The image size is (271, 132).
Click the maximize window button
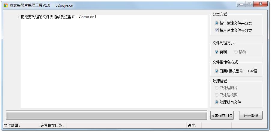click(249, 4)
